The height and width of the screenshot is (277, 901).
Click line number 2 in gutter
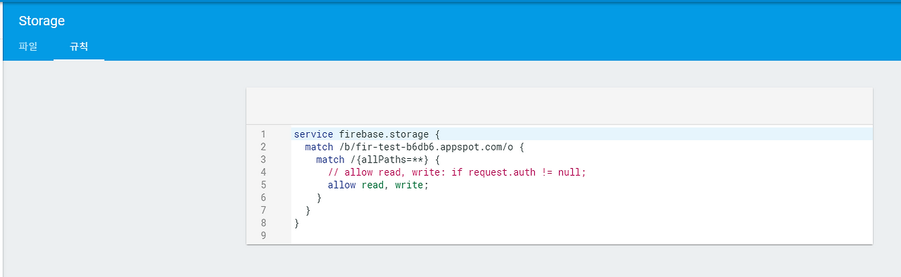(x=263, y=147)
